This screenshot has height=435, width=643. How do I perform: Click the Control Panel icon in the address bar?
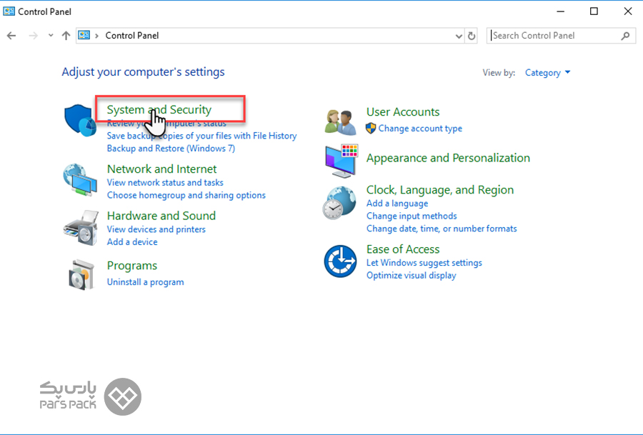84,35
